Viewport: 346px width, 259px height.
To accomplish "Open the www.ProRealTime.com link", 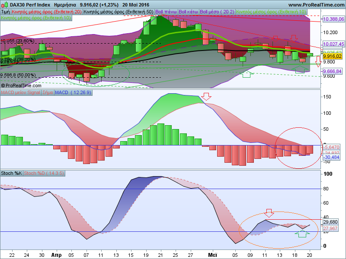I will tap(317, 5).
